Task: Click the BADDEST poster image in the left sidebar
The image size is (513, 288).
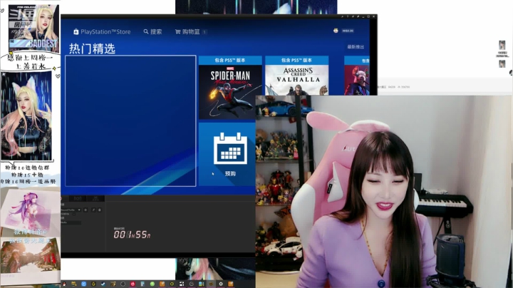Action: tap(34, 28)
